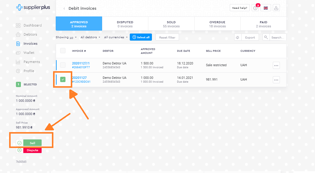The height and width of the screenshot is (173, 315).
Task: Click the cloud download icon beside Export
Action: tap(238, 37)
